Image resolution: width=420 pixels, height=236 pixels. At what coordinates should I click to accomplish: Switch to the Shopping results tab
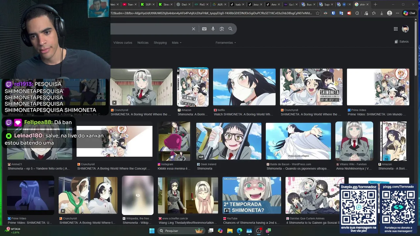click(x=160, y=43)
